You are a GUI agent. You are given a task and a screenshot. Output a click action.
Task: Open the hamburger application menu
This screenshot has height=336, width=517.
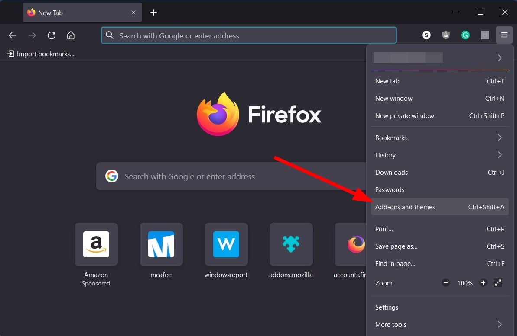(x=504, y=35)
